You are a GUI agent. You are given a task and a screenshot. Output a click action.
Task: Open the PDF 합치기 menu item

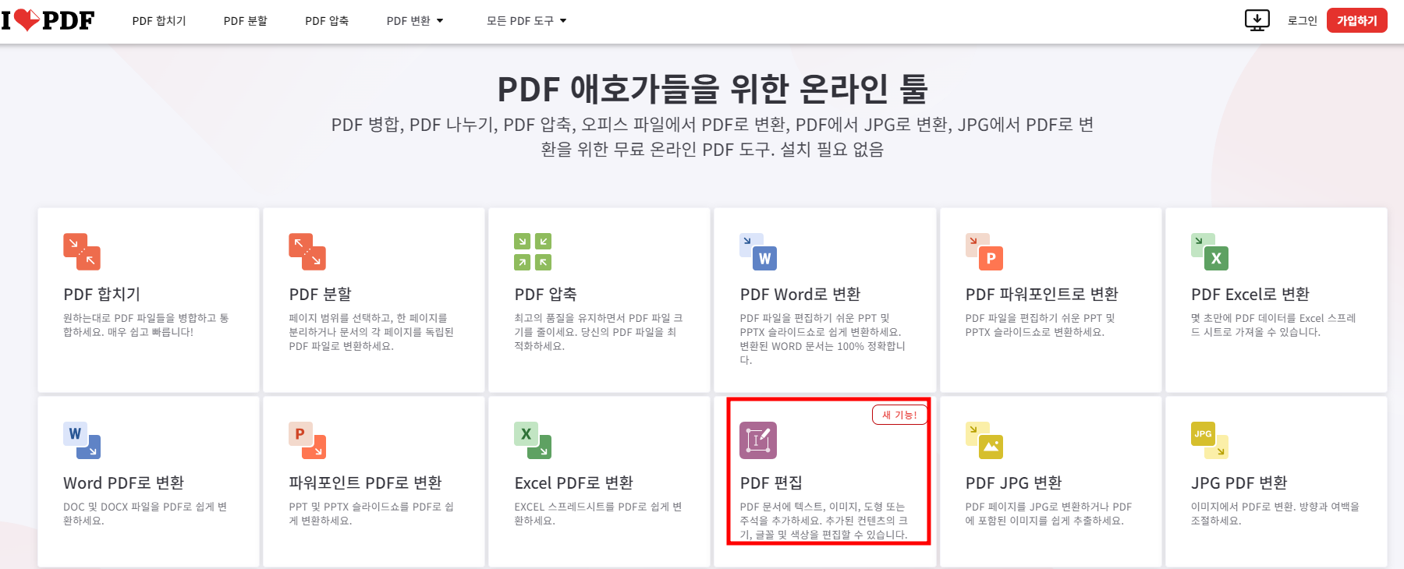[159, 21]
